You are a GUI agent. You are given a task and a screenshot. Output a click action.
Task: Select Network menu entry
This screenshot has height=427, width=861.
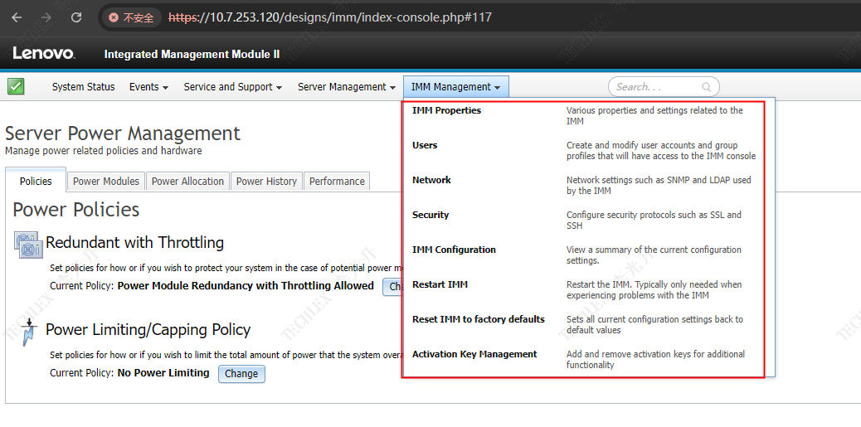431,180
